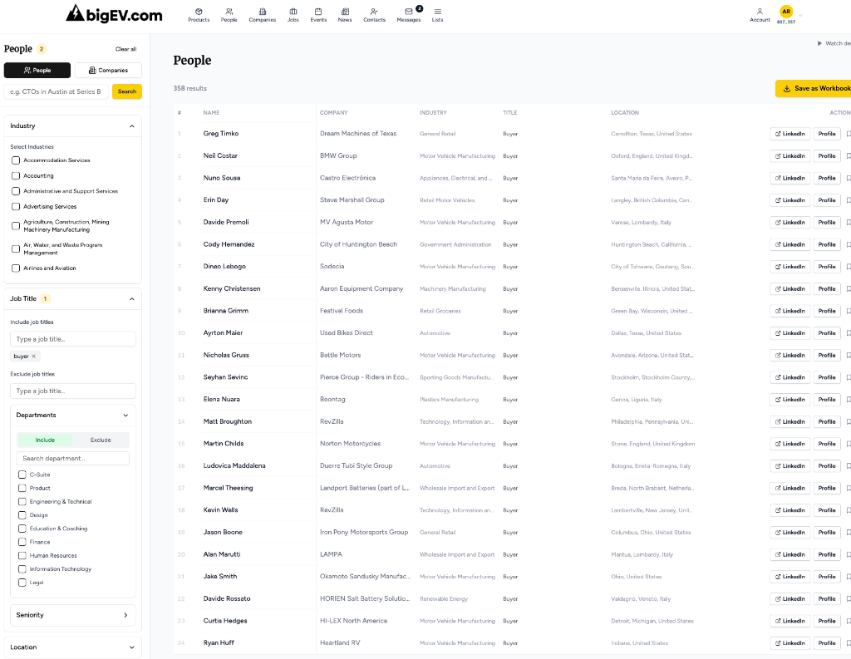Viewport: 851px width, 659px height.
Task: Open Greg Timko's LinkedIn
Action: tap(790, 134)
